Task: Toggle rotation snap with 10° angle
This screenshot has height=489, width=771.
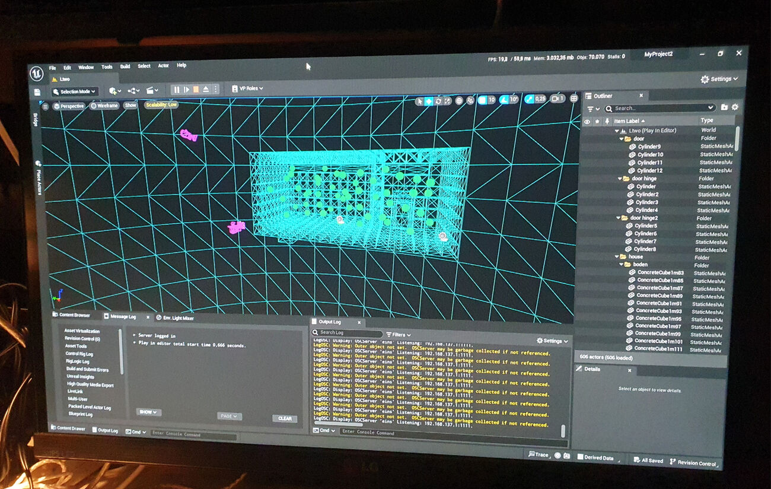Action: pos(505,100)
